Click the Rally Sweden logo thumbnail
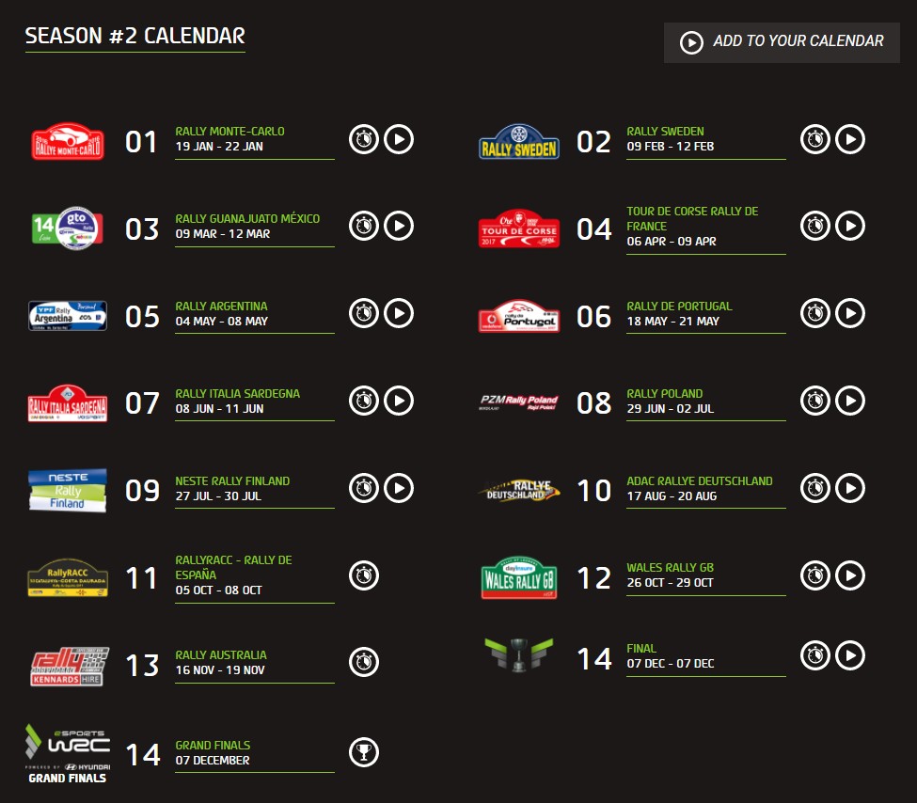Viewport: 917px width, 803px height. tap(519, 142)
